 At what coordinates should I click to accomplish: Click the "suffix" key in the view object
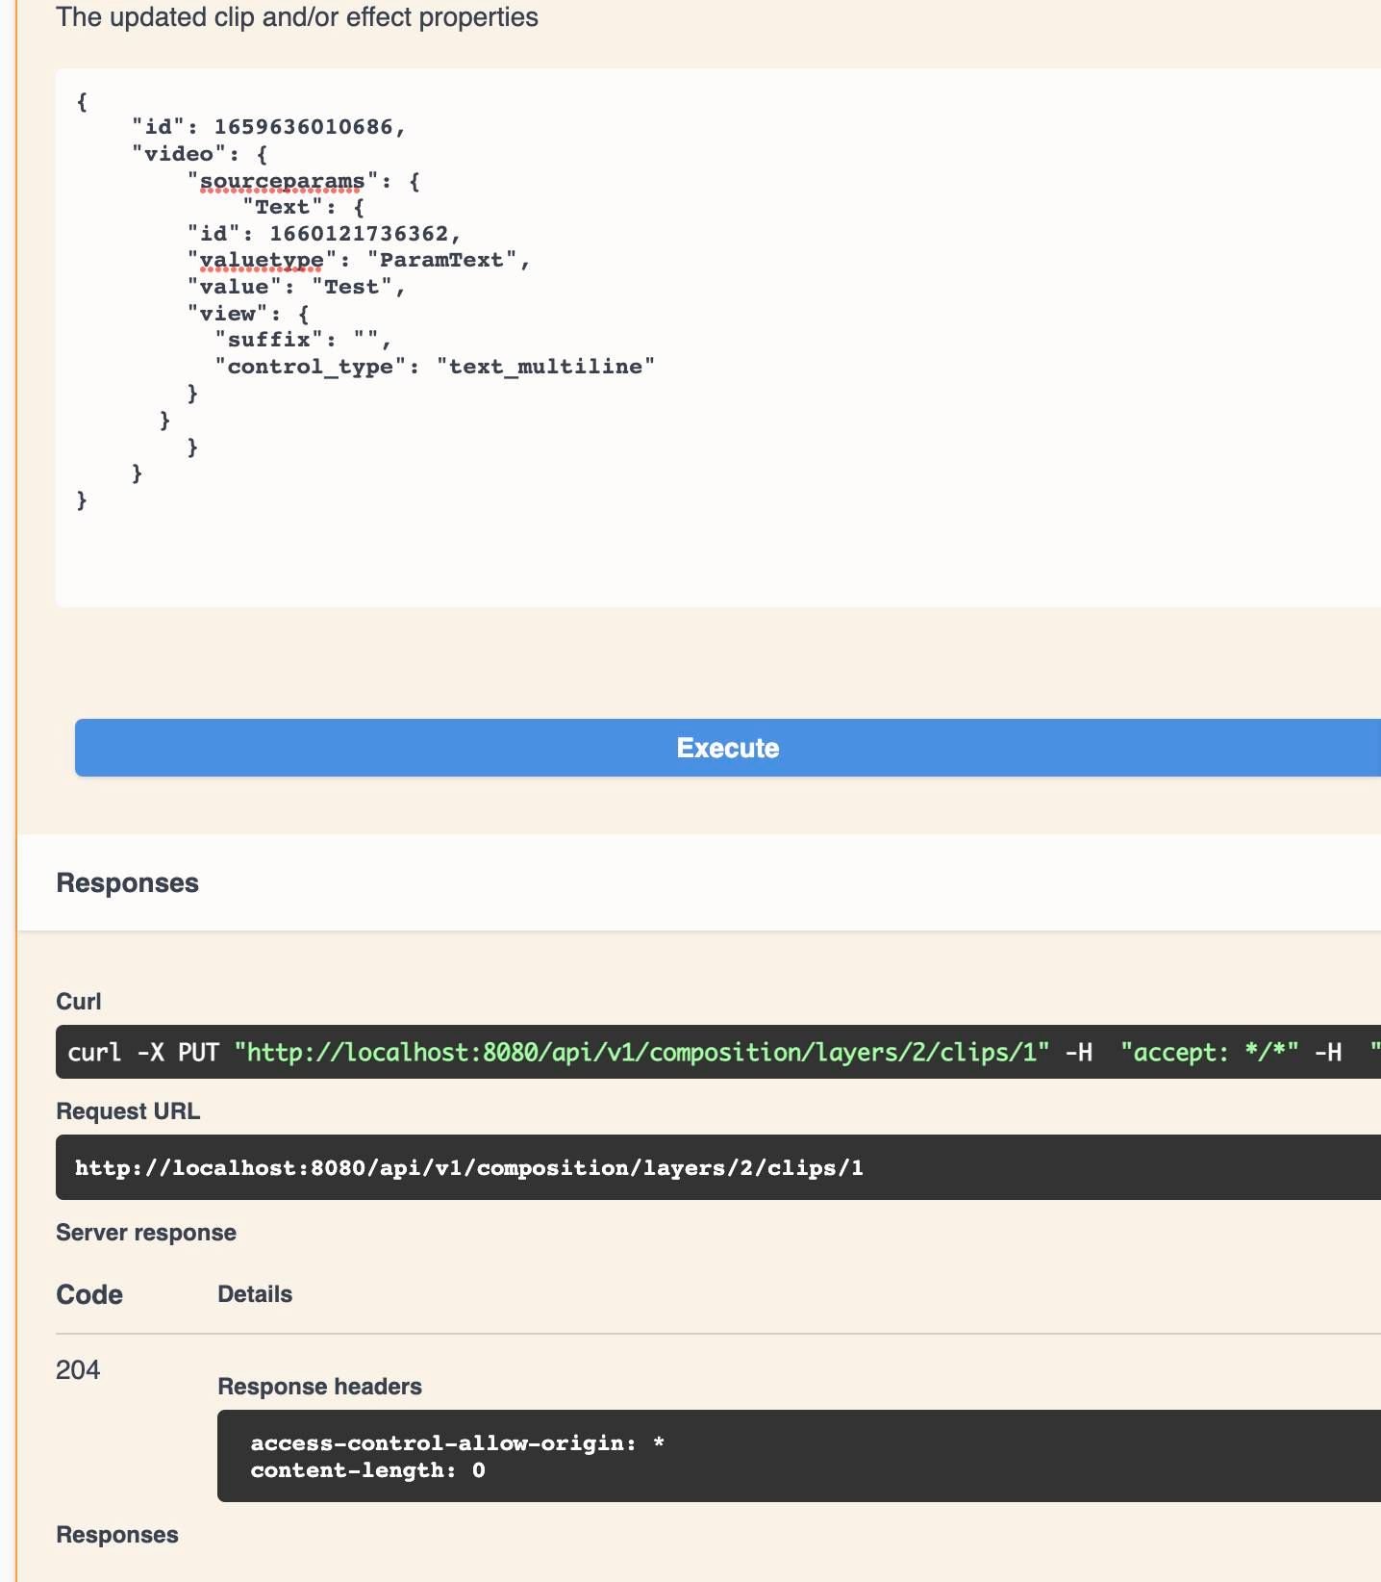(x=268, y=340)
